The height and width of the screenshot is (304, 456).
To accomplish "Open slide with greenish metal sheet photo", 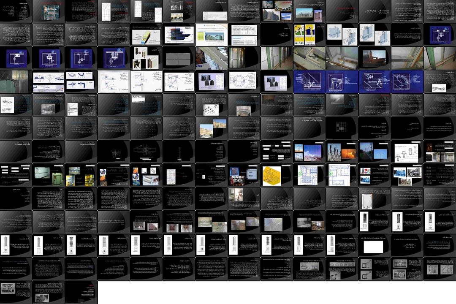I will coord(16,81).
